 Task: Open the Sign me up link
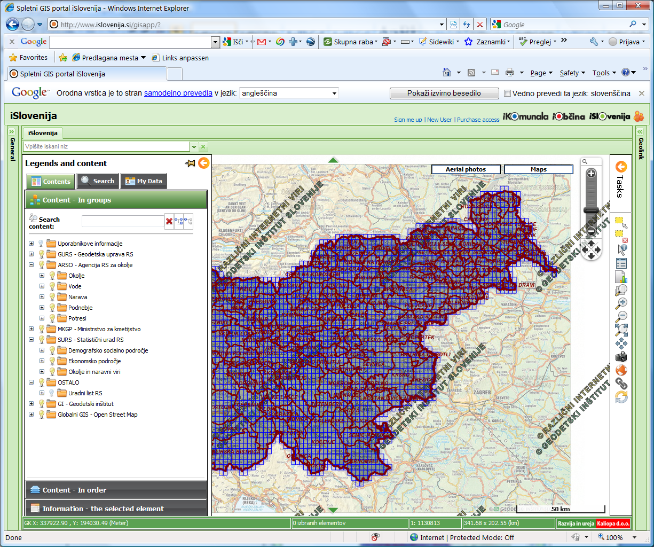click(x=408, y=120)
